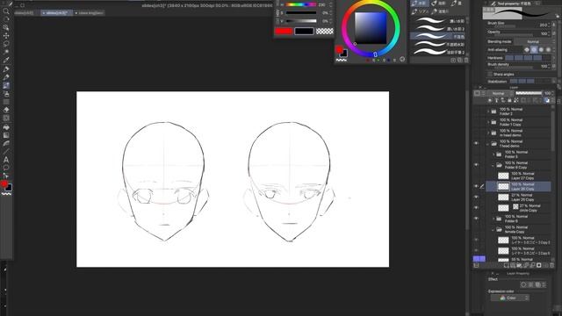Viewport: 562px width, 316px height.
Task: Click the Layer panel opacity slider
Action: click(529, 93)
